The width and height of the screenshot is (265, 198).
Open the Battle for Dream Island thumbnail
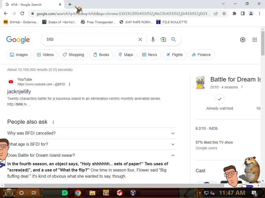(201, 82)
